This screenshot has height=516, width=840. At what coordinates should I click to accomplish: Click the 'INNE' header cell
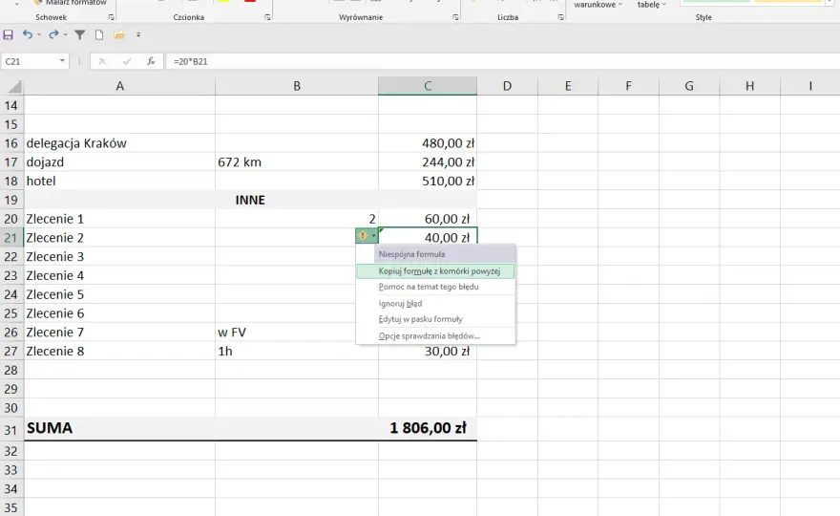pyautogui.click(x=250, y=200)
